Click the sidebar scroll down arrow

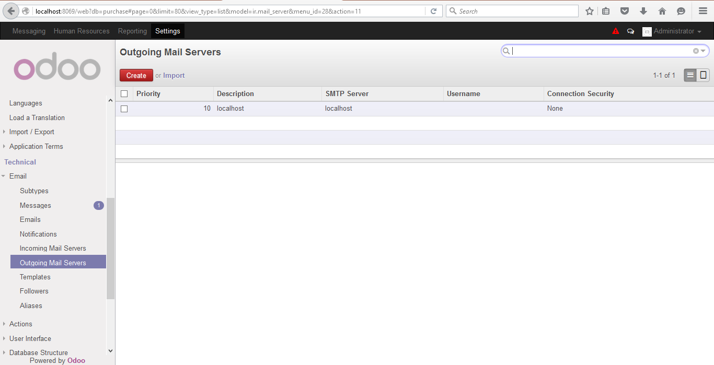[x=110, y=351]
